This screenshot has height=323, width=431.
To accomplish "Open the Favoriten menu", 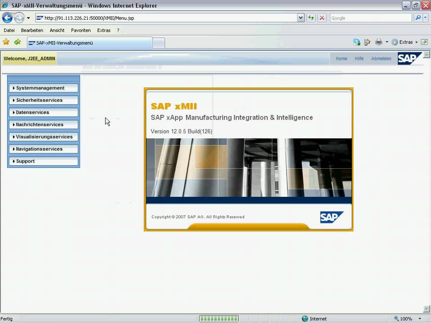I will point(80,30).
